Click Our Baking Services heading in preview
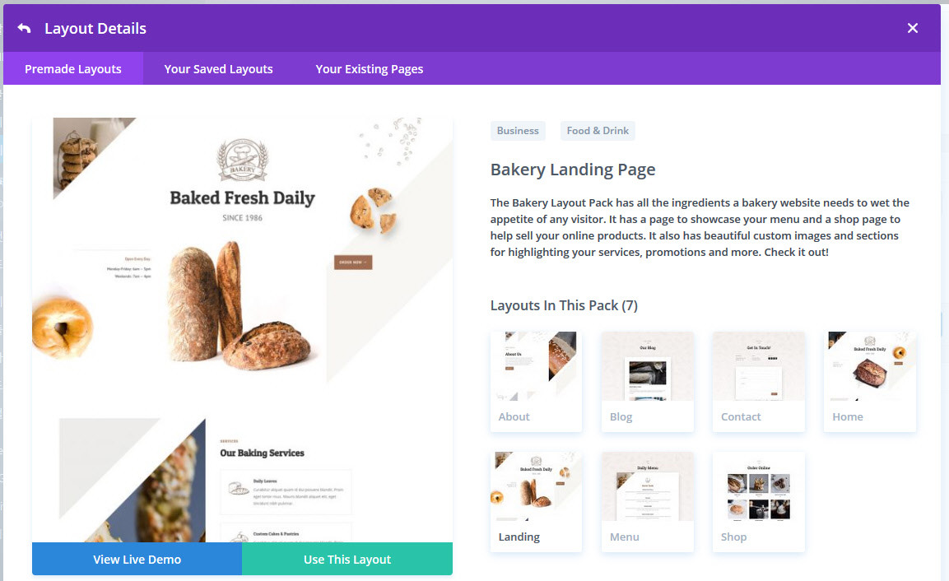Screen dimensions: 949x581 click(x=262, y=453)
